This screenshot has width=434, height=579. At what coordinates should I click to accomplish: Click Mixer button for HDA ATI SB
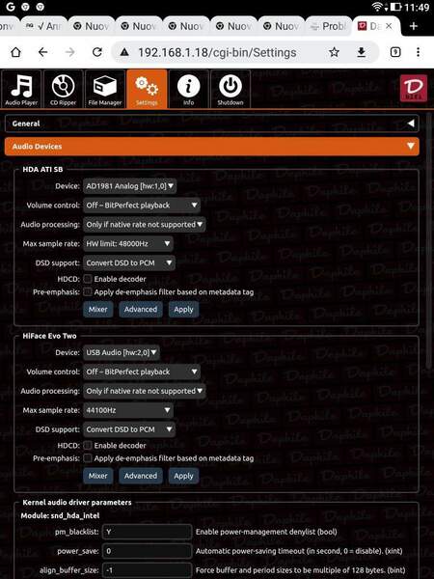pyautogui.click(x=97, y=310)
